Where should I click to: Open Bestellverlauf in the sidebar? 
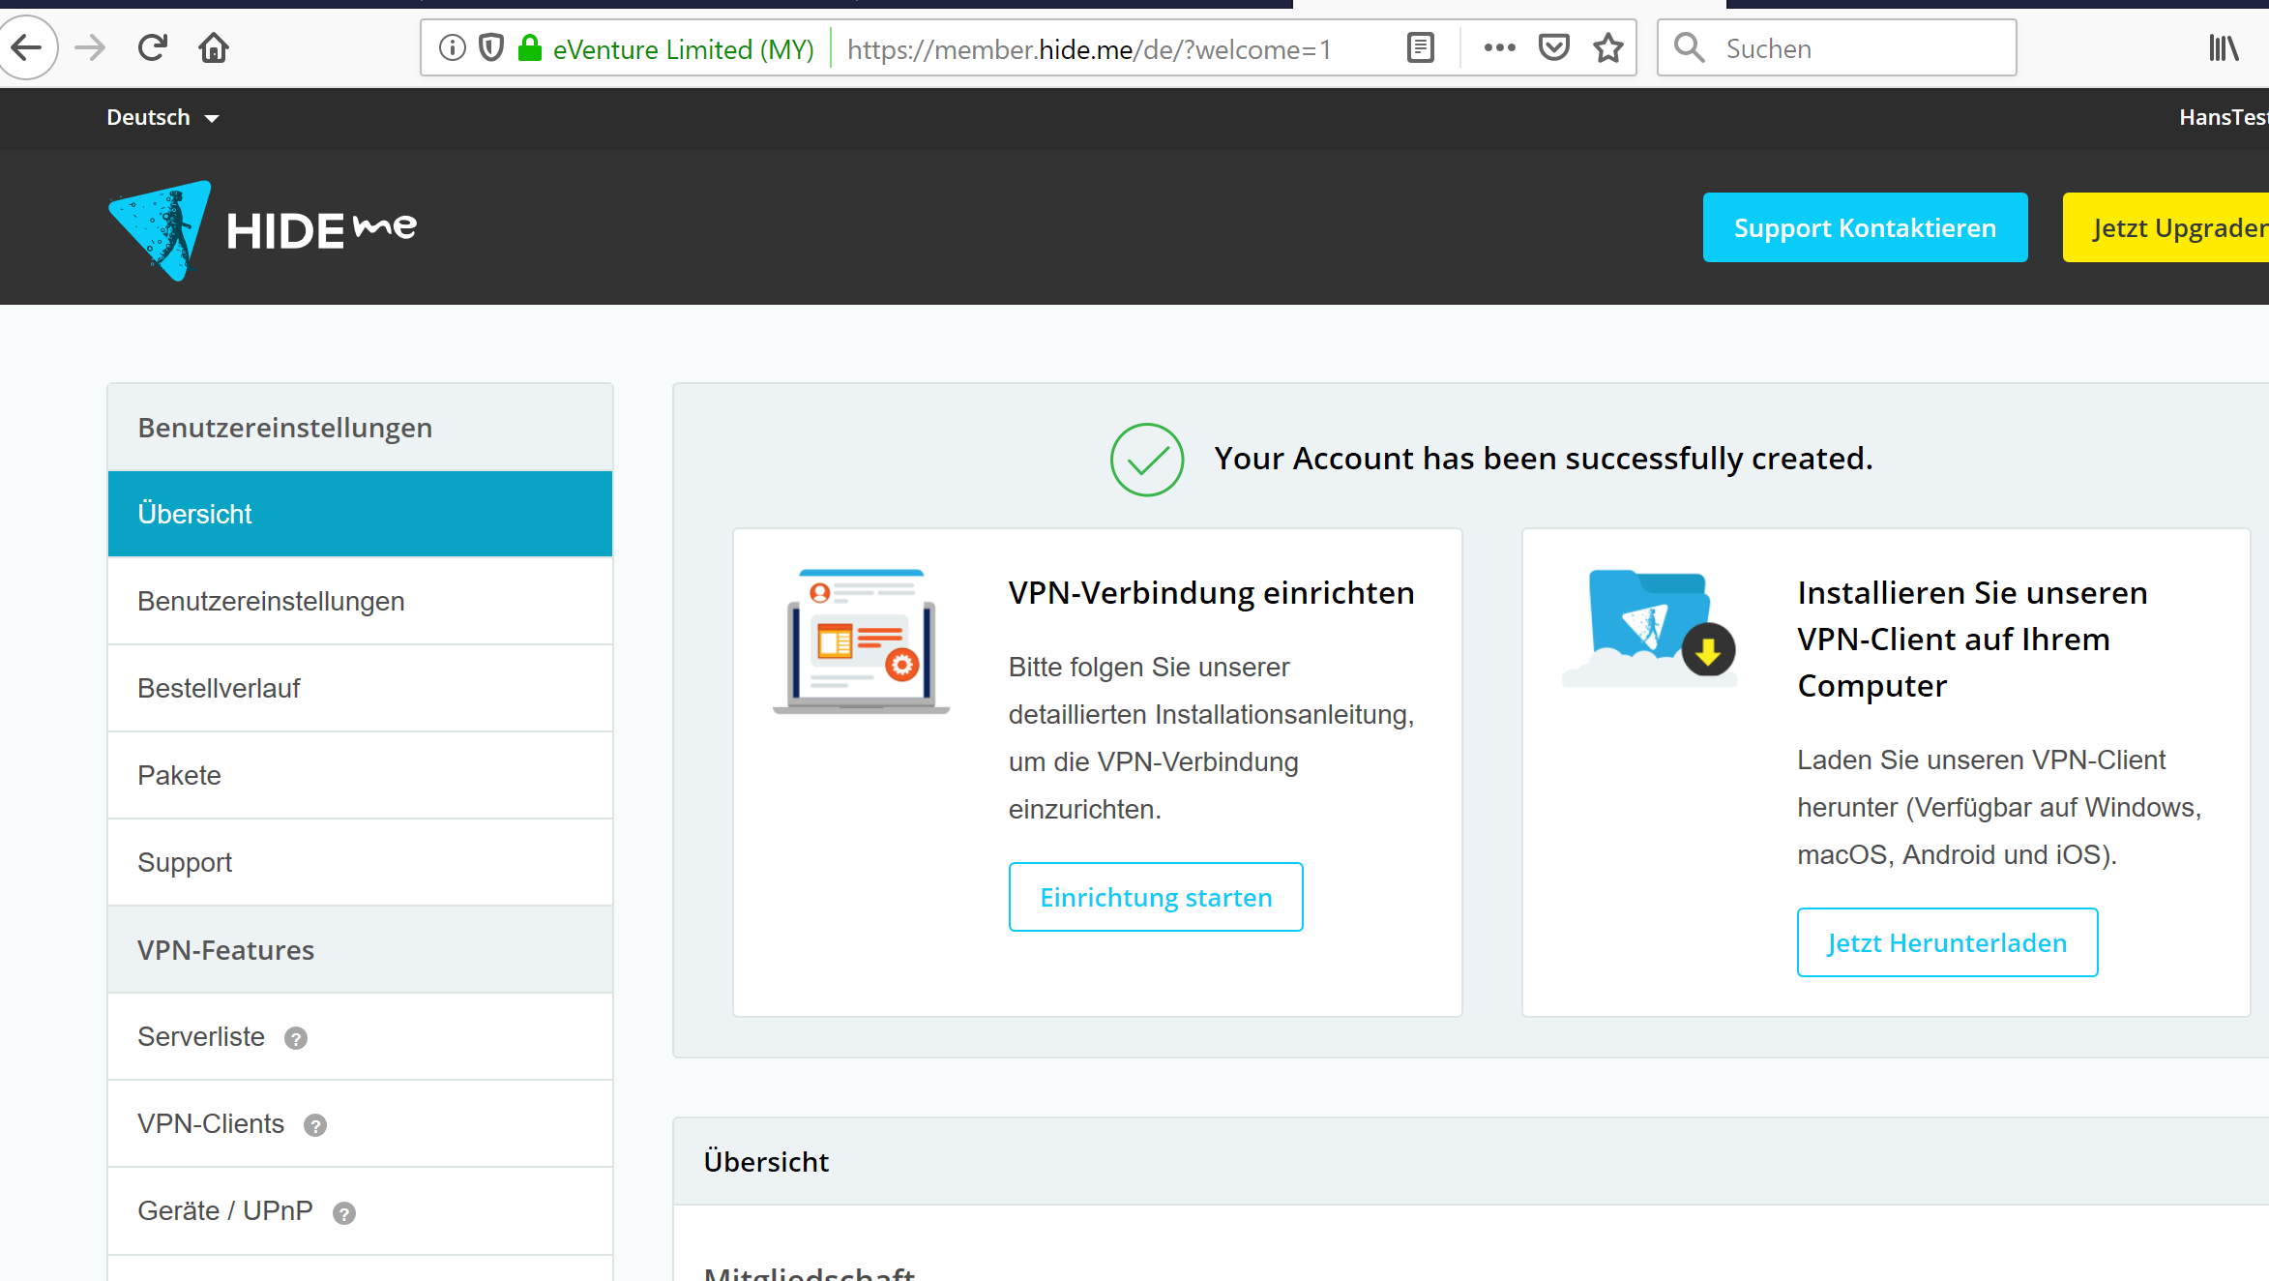click(x=360, y=688)
